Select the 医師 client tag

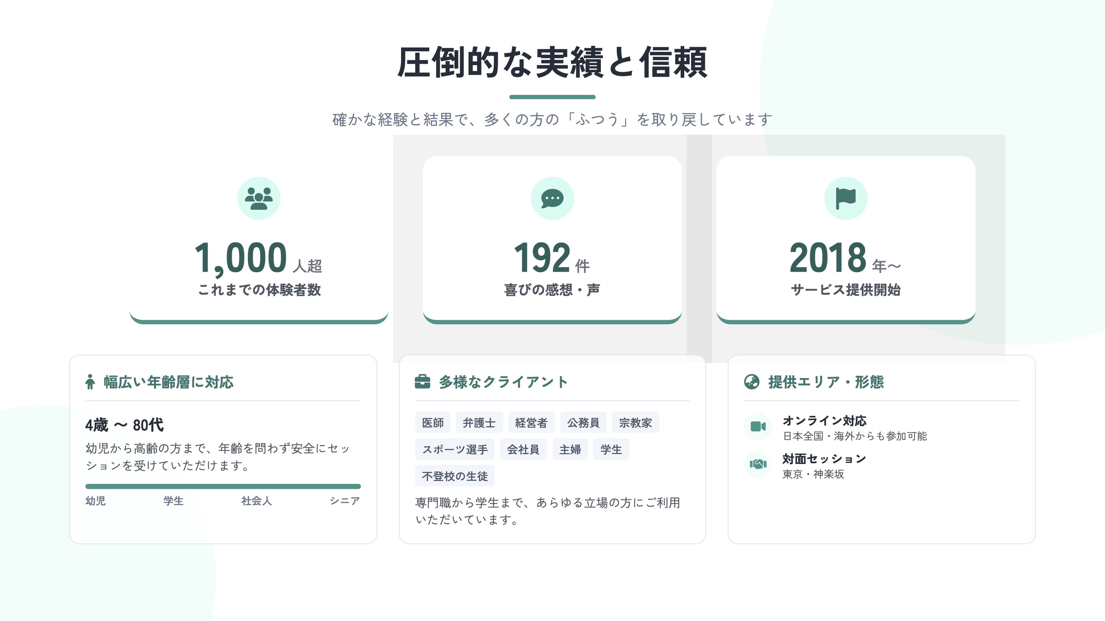(433, 423)
